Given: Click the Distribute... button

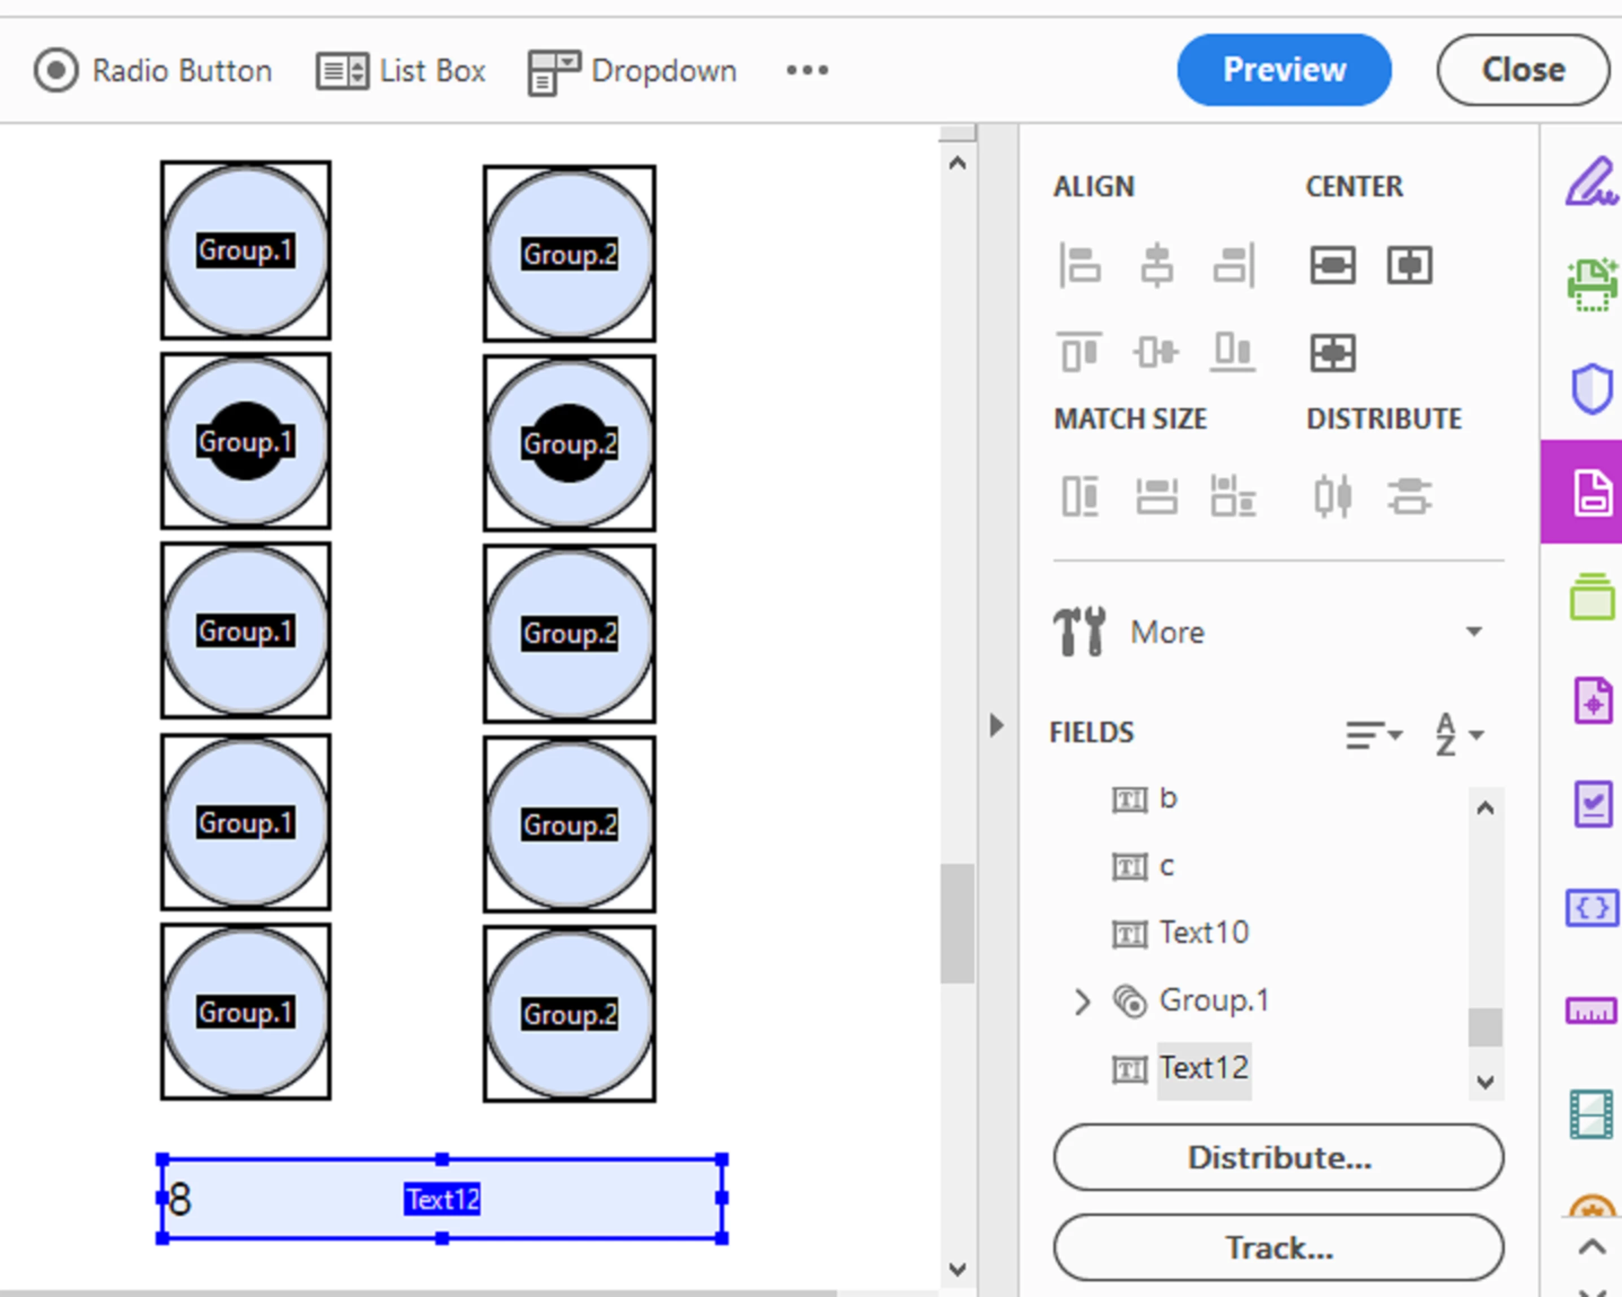Looking at the screenshot, I should tap(1278, 1158).
